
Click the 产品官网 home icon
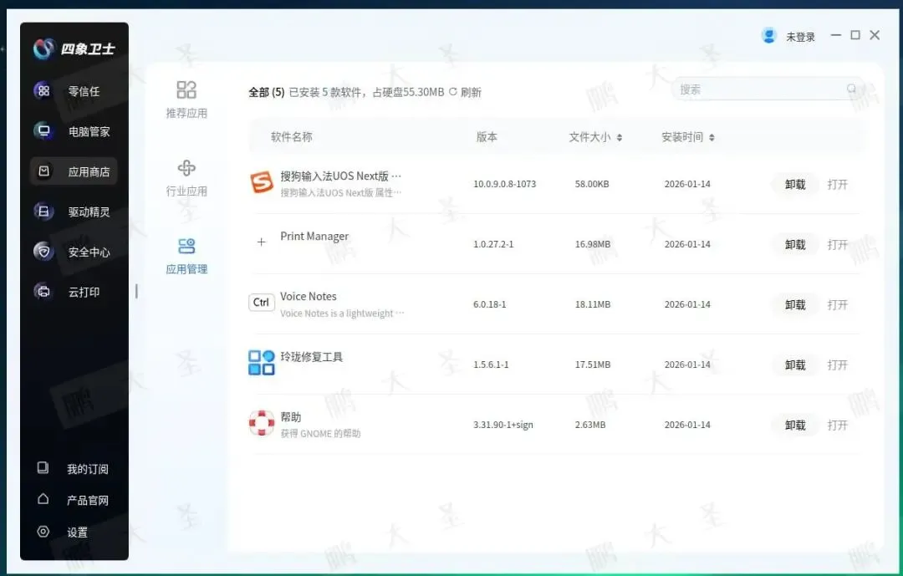(43, 499)
